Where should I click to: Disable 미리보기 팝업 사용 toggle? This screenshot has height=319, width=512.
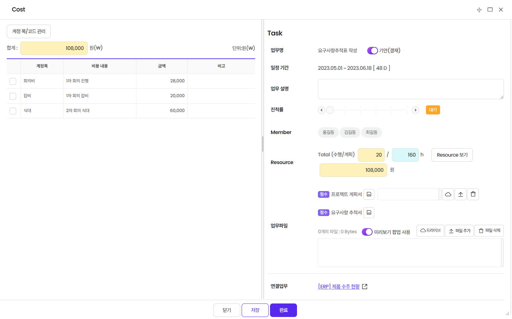[367, 232]
